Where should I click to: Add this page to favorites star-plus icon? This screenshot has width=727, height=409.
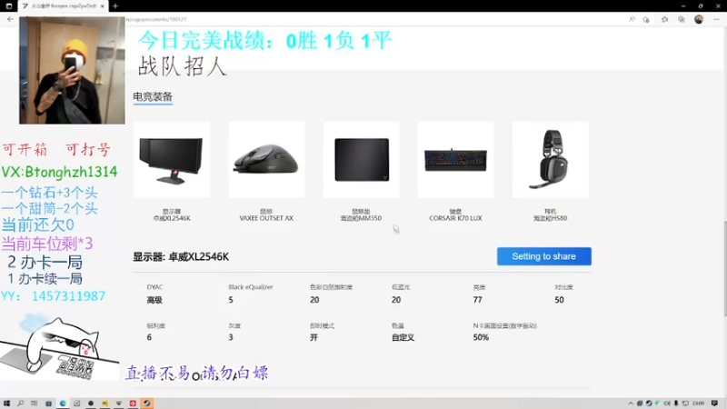[x=646, y=19]
